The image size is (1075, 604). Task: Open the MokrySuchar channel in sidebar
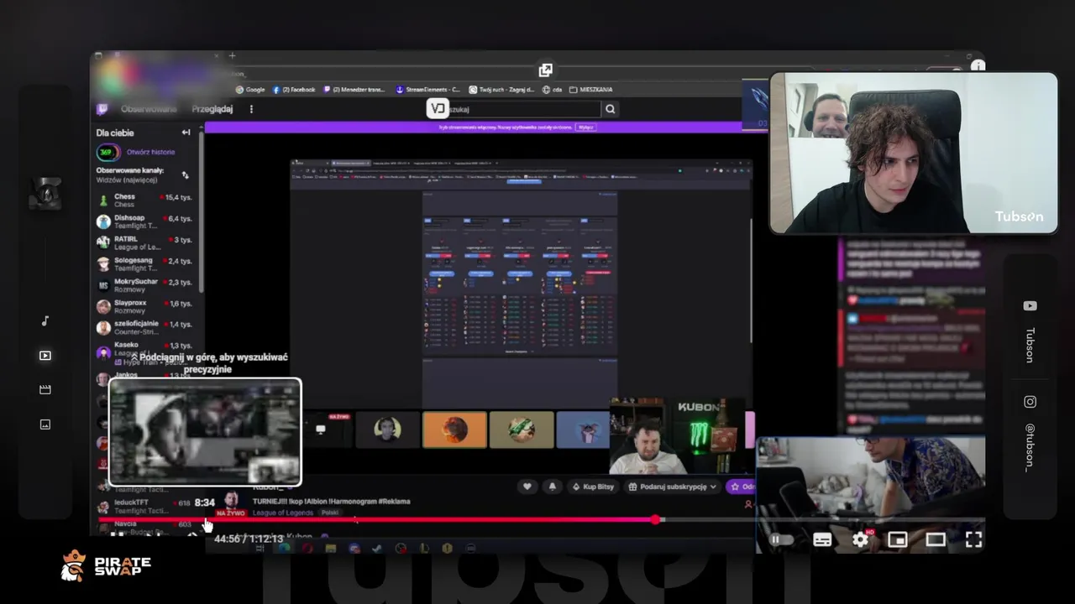click(x=144, y=285)
